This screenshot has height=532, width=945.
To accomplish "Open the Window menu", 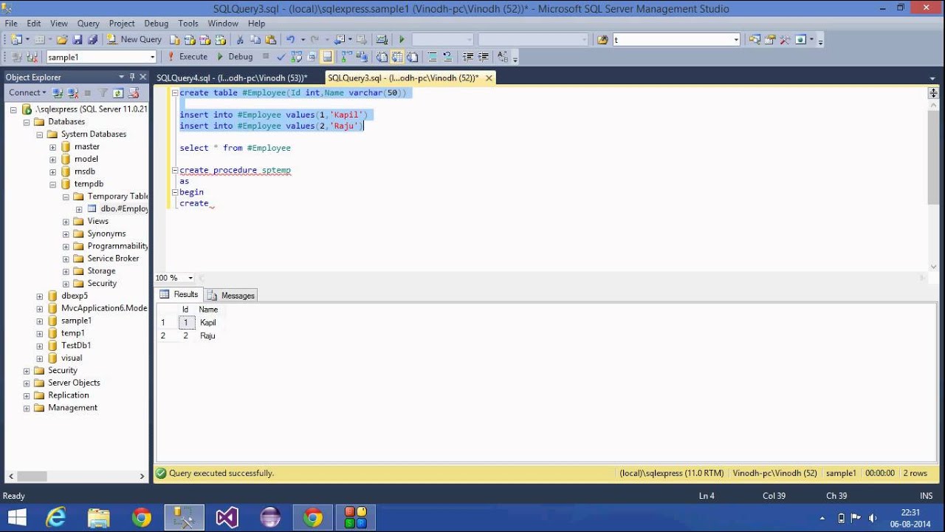I will point(223,24).
